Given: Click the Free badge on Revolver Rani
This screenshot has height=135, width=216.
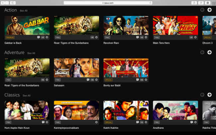Looking at the screenshot, I should coord(107,37).
